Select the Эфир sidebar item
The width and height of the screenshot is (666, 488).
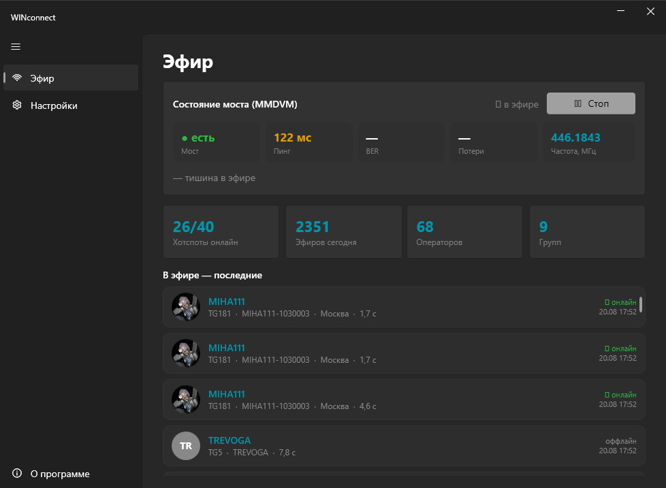click(71, 78)
